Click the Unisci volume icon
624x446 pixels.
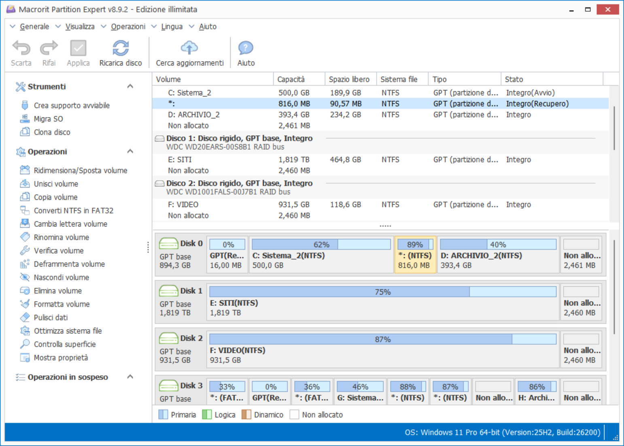click(x=25, y=184)
